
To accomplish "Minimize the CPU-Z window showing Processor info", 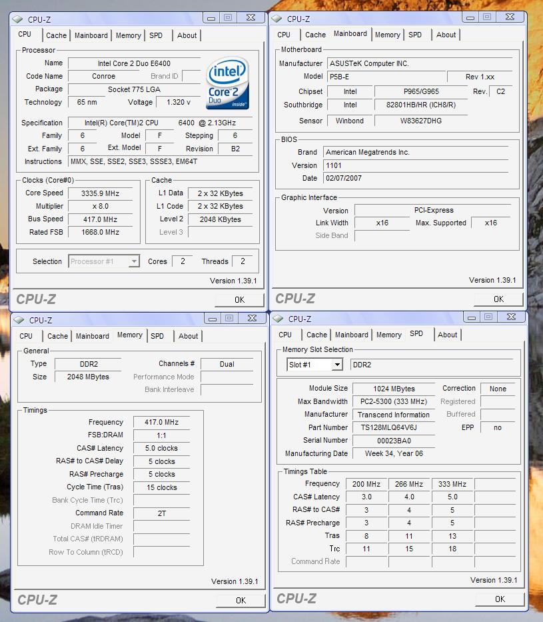I will tap(211, 17).
